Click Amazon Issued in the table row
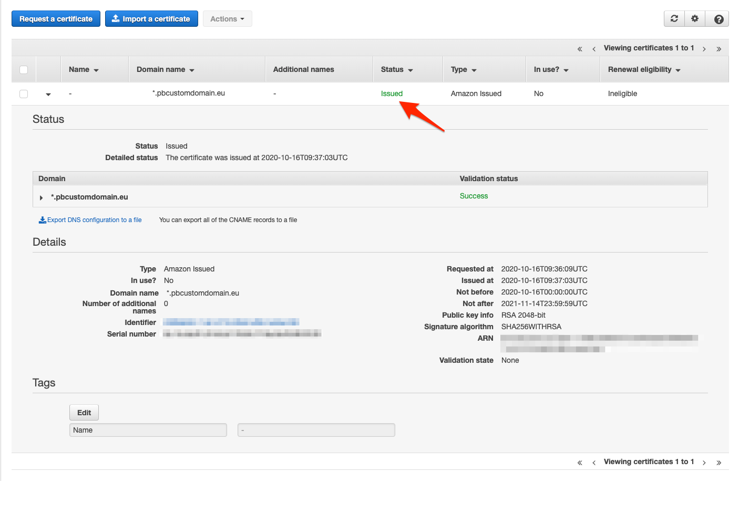Viewport: 739px width, 514px height. 476,93
